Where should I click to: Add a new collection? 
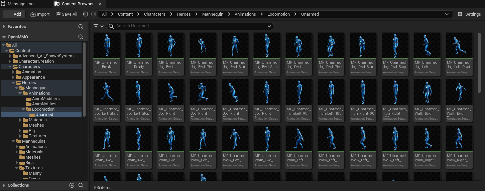72,185
